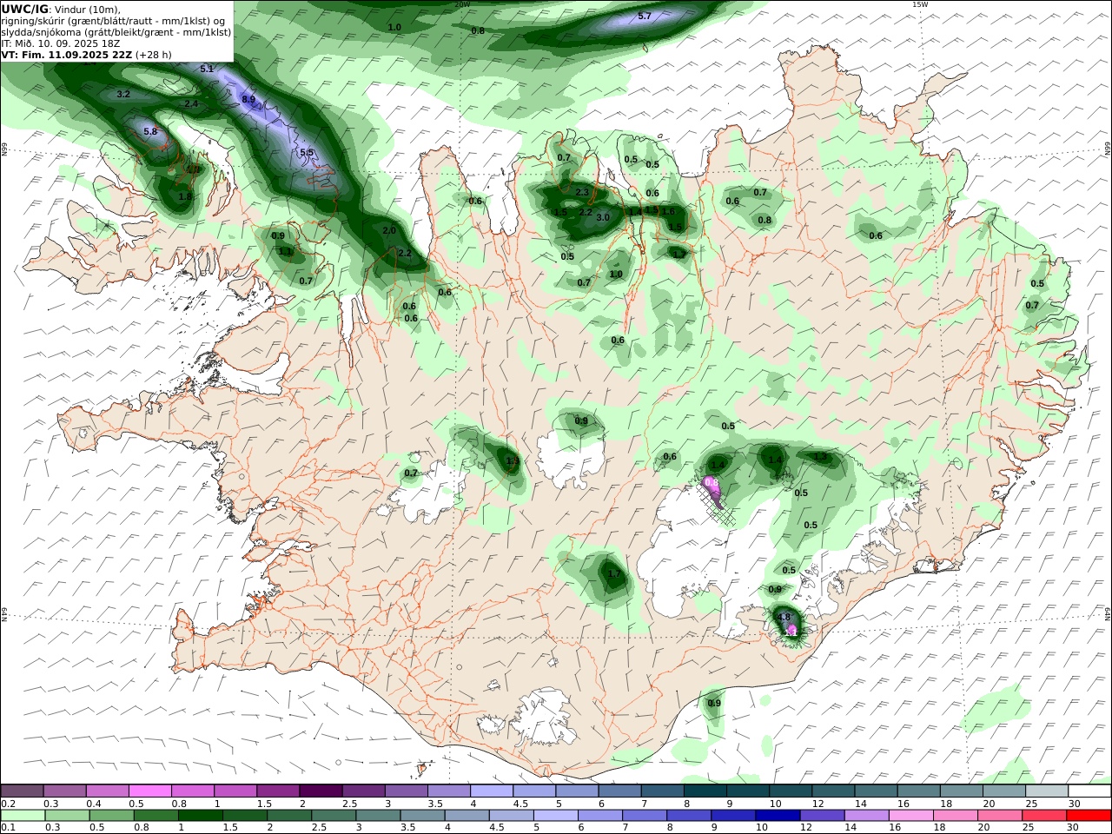Screen dimensions: 1112x834
Task: Click the deep blue 10 swatch in lower legend
Action: point(777,816)
